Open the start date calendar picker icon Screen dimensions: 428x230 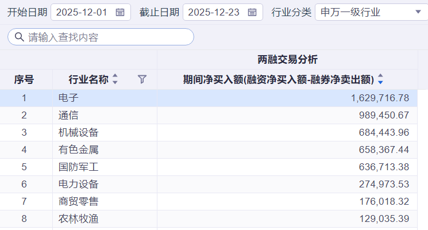[x=120, y=12]
